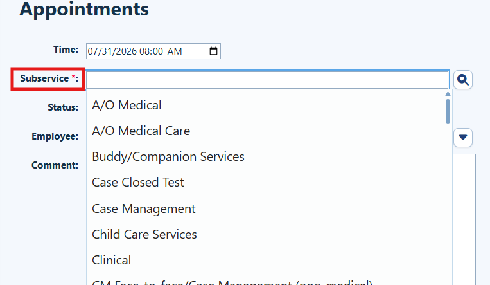Expand the Employee dropdown arrow button
Viewport: 490px width, 285px height.
463,138
